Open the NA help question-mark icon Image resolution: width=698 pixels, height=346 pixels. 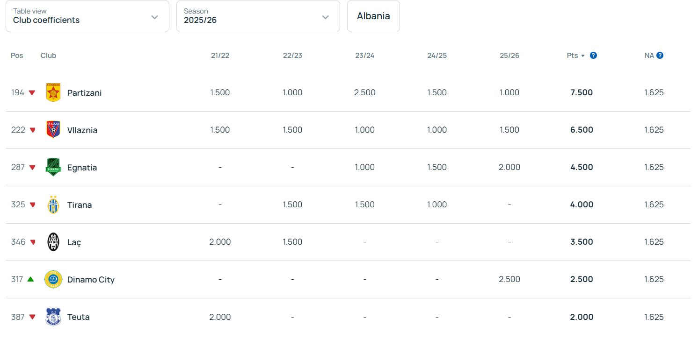(x=660, y=56)
